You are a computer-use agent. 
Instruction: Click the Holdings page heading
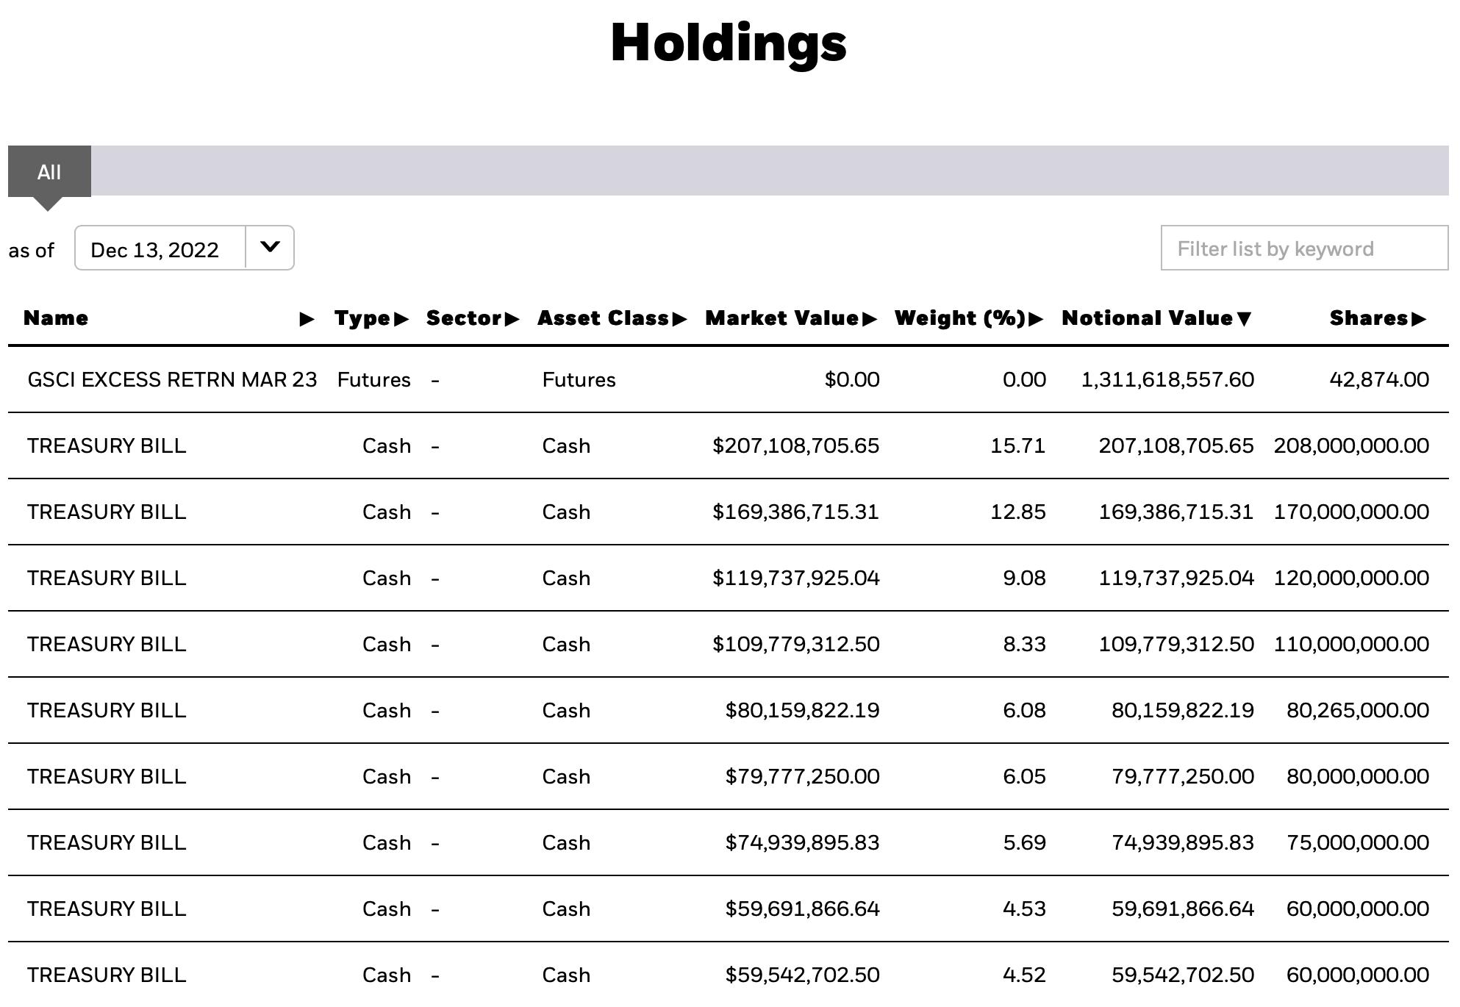[x=729, y=44]
